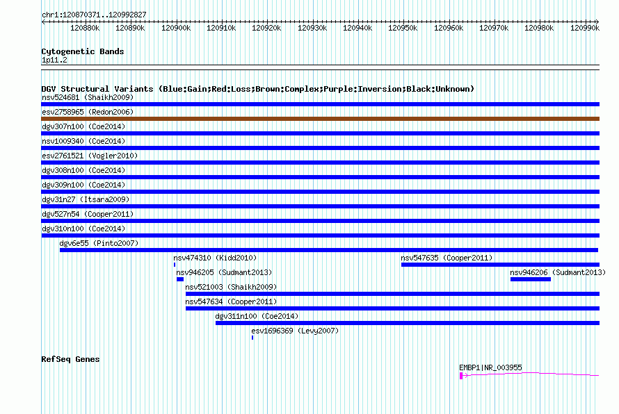The image size is (619, 414).
Task: Open the dgv307n100 (Coe2014) label
Action: click(x=83, y=126)
